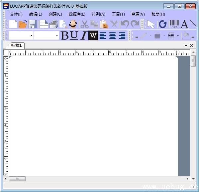Select the text tool A
Image resolution: width=199 pixels, height=192 pixels.
pyautogui.click(x=184, y=24)
